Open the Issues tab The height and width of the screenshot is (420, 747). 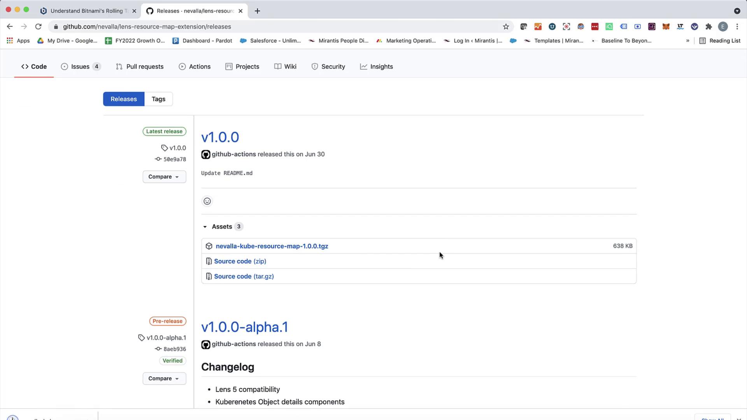click(81, 66)
